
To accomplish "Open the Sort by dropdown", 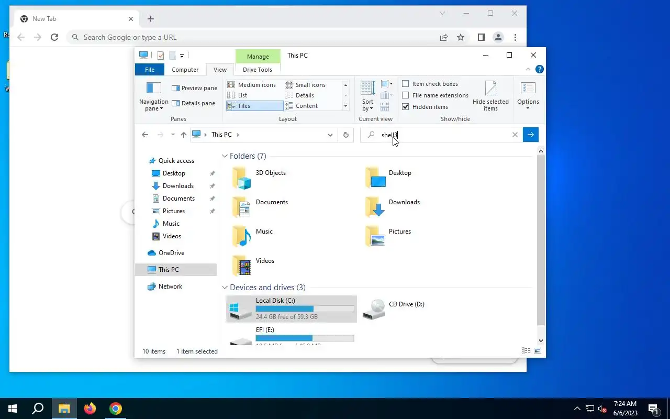I will 367,96.
